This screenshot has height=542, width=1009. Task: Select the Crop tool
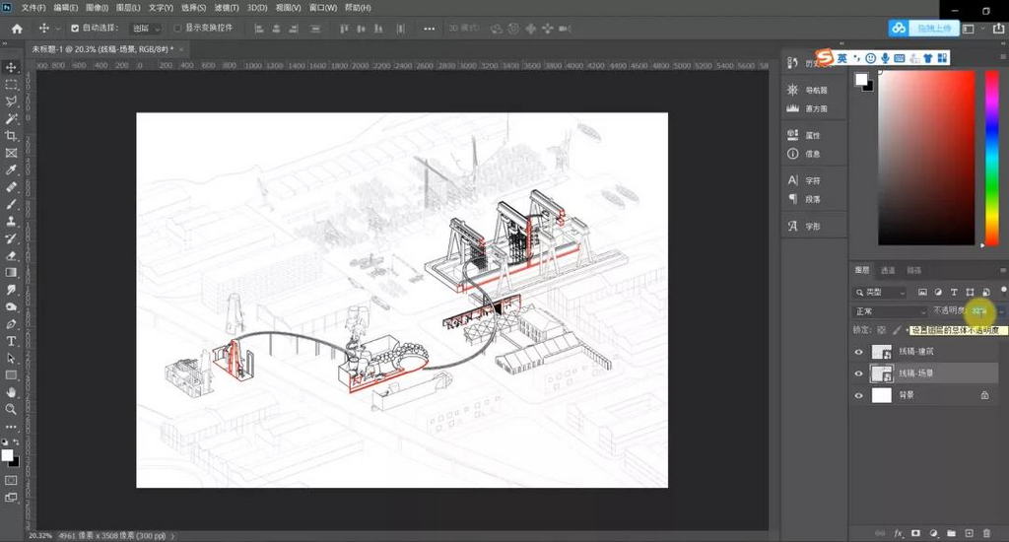(12, 136)
